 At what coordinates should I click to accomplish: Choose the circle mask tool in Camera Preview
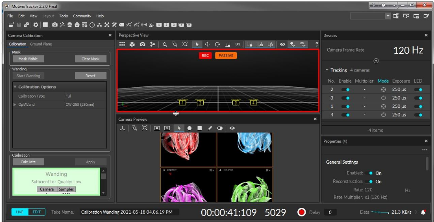point(189,128)
